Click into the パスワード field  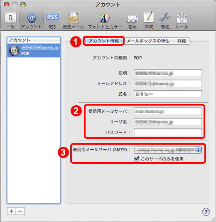(168, 132)
